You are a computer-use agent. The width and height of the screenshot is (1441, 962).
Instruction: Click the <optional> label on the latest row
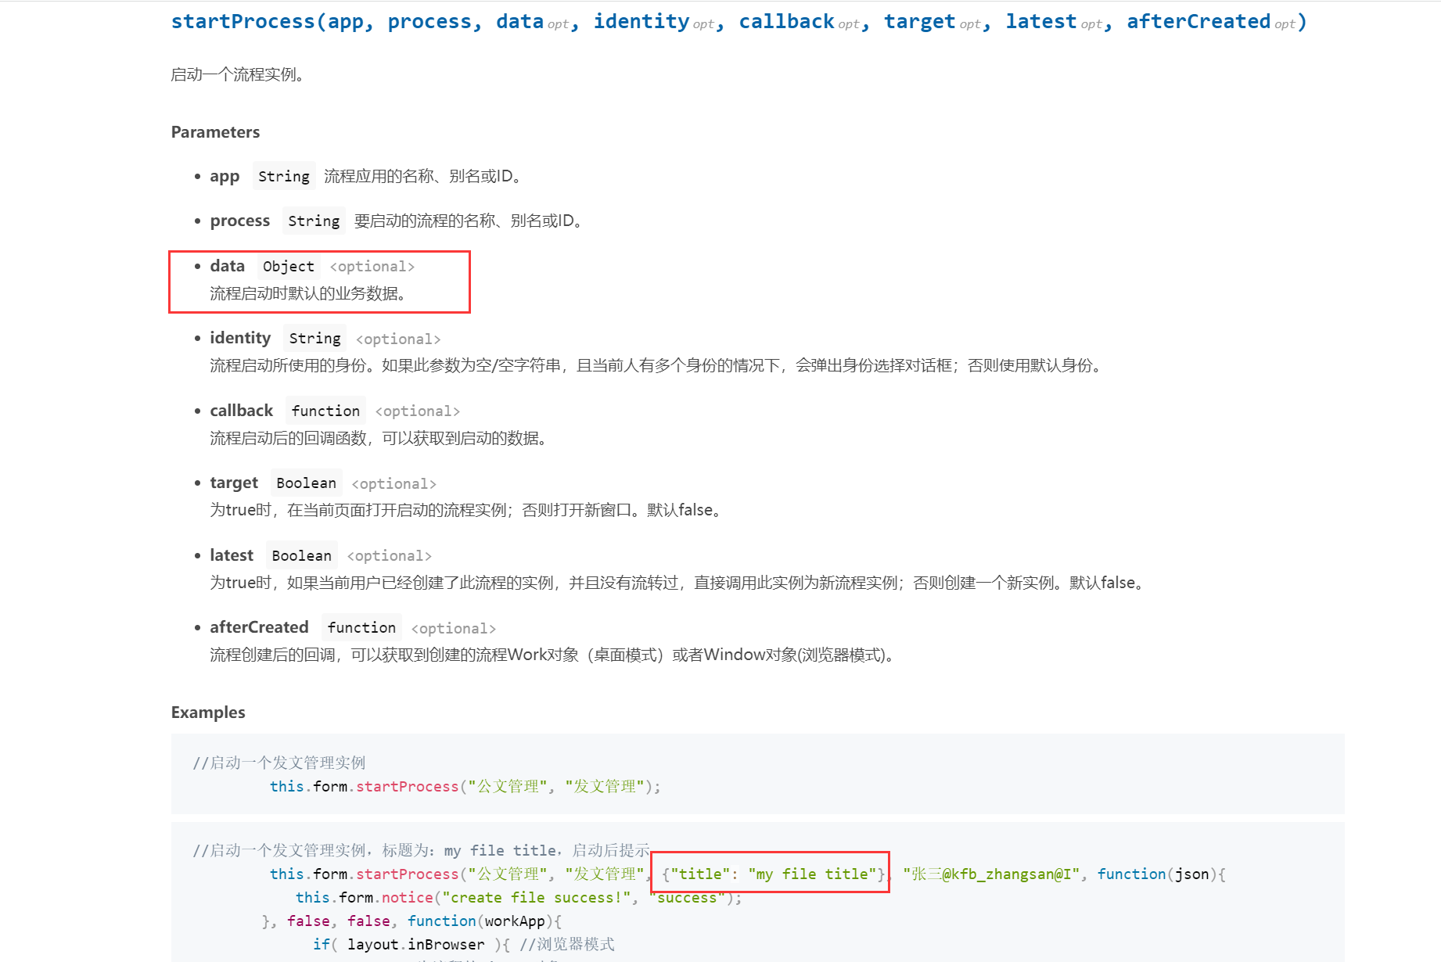pyautogui.click(x=390, y=556)
